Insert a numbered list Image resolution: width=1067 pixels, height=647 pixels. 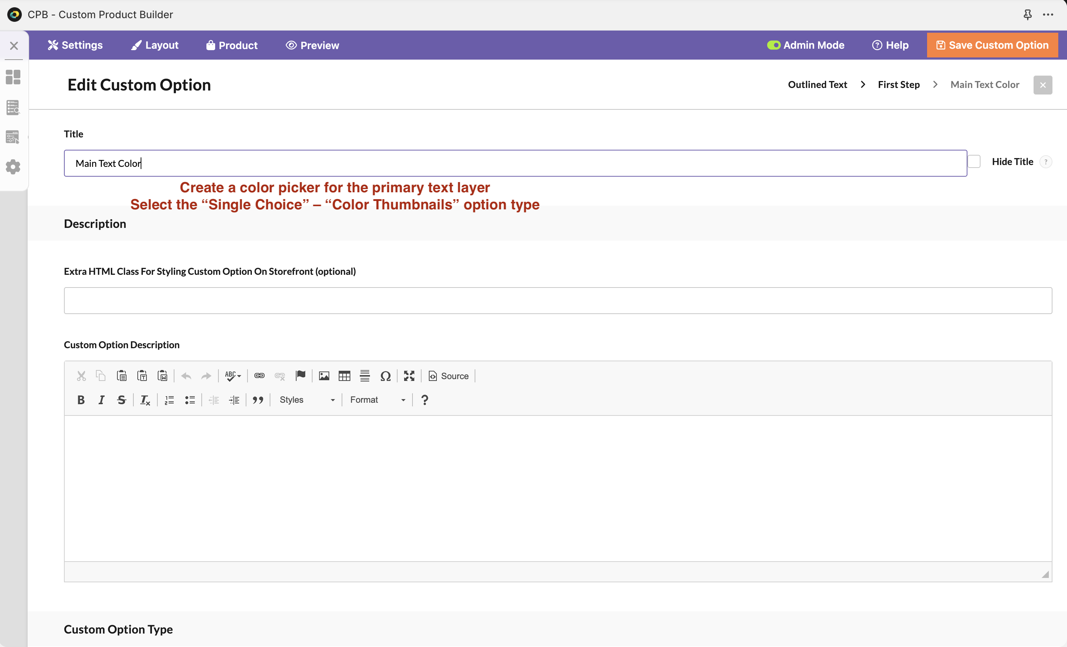coord(169,400)
